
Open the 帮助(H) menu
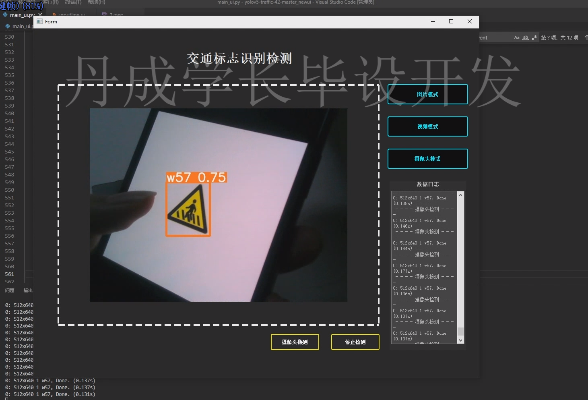[x=97, y=2]
